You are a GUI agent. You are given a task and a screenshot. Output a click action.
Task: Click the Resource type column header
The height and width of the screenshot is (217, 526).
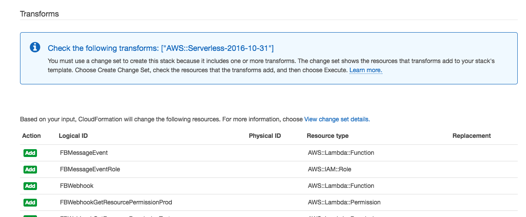coord(328,136)
